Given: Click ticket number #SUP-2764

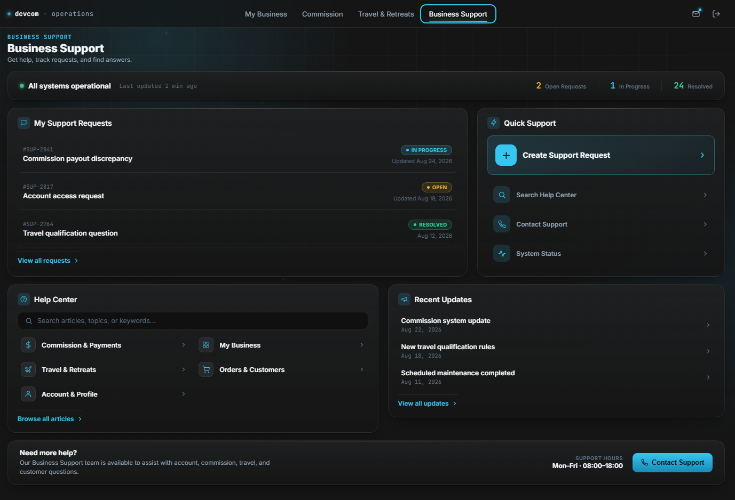Looking at the screenshot, I should pyautogui.click(x=38, y=224).
